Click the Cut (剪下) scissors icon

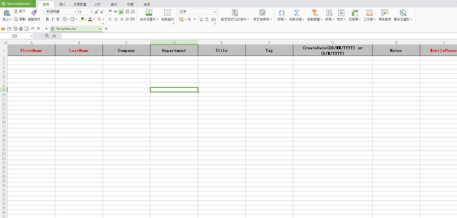(x=16, y=11)
